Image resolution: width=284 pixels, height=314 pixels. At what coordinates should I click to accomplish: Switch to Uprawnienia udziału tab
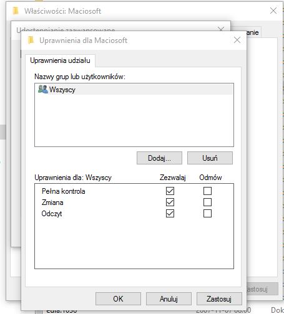(x=60, y=60)
